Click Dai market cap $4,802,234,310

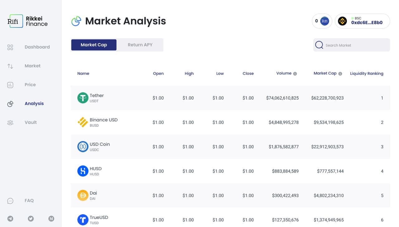tap(329, 196)
